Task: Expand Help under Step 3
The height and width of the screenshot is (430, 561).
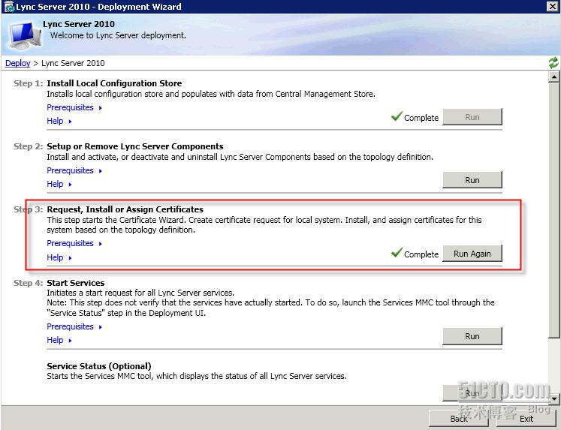Action: (x=59, y=257)
